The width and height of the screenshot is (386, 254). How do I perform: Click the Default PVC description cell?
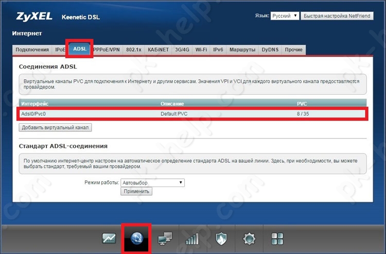[x=174, y=114]
